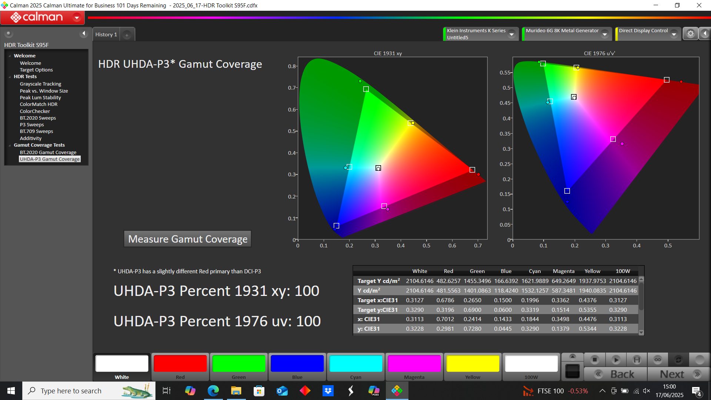The image size is (711, 400).
Task: Toggle the continuous infinity loop button
Action: 658,359
